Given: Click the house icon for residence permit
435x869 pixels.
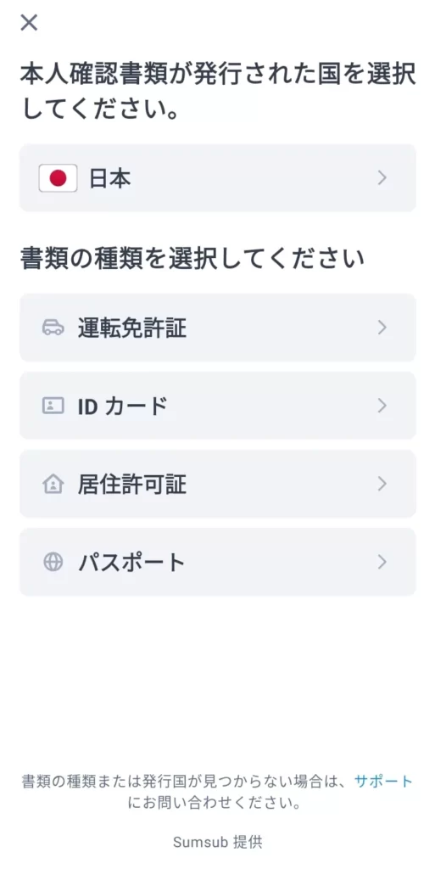Looking at the screenshot, I should (x=53, y=484).
